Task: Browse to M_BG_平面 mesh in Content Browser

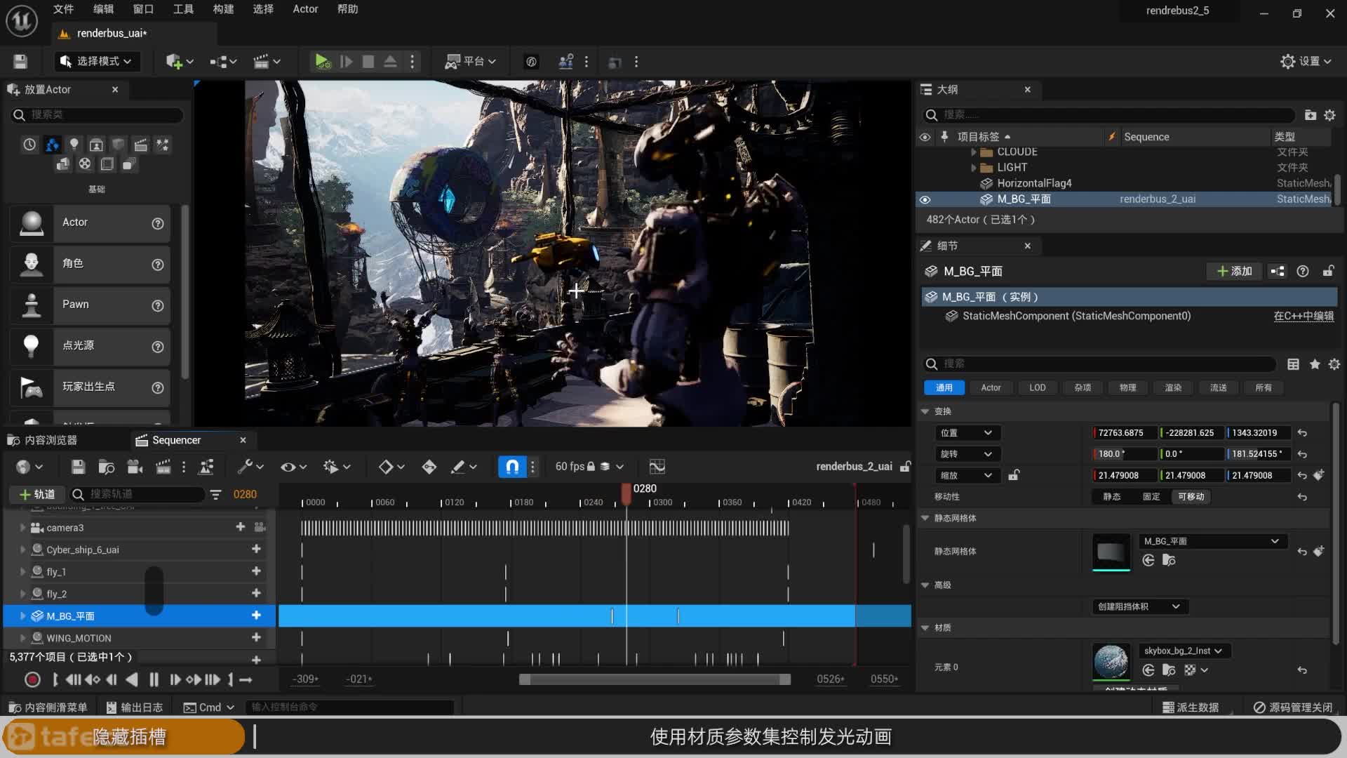Action: pos(1169,560)
